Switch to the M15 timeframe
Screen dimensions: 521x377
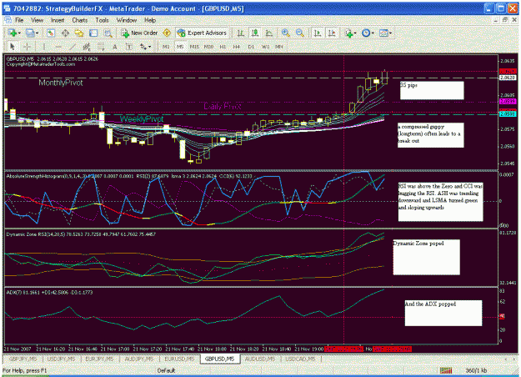click(194, 47)
